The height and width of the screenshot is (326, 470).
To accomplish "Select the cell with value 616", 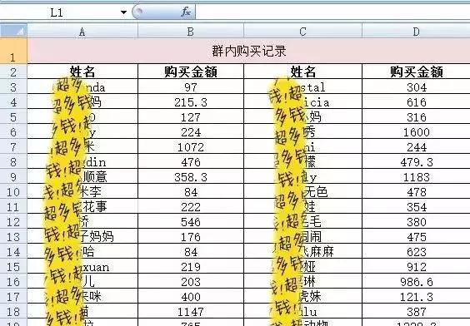I will 416,101.
